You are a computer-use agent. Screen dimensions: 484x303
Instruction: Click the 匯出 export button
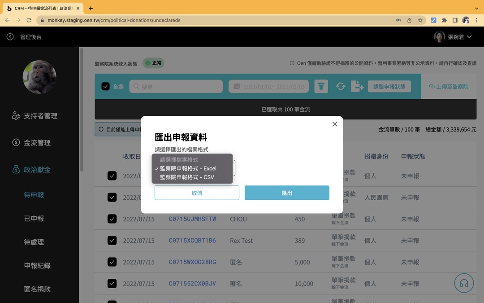(x=287, y=192)
